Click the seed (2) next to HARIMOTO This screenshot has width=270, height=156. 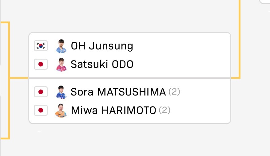click(x=165, y=110)
